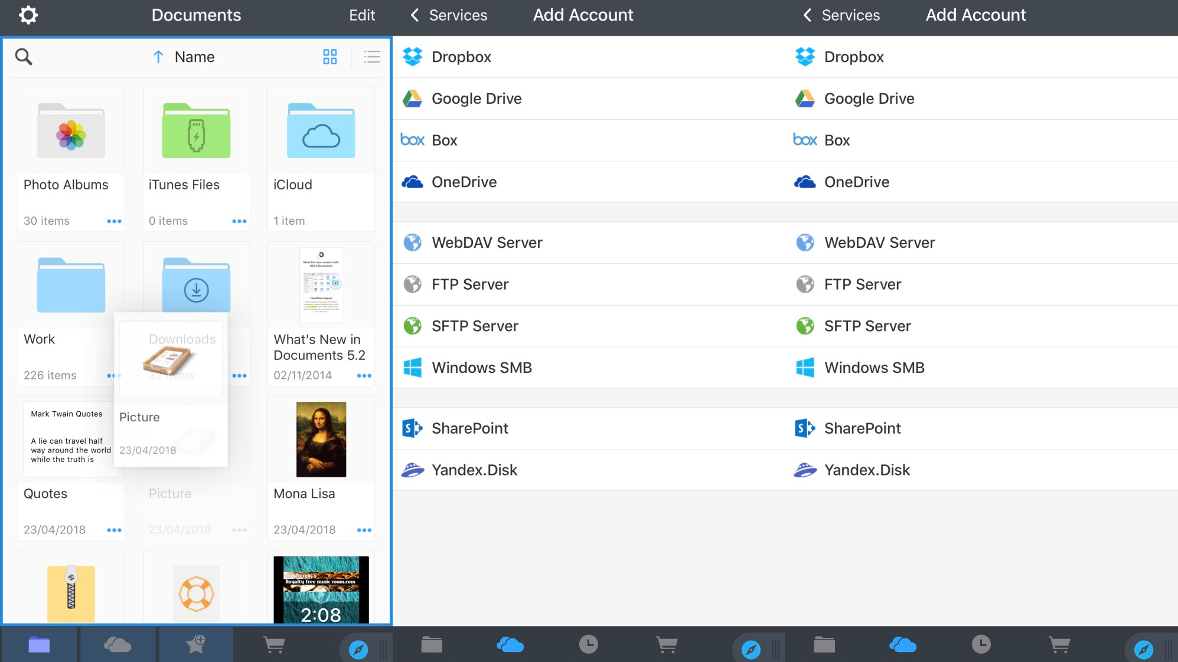Add SharePoint in middle panel
The image size is (1178, 662).
[x=589, y=428]
